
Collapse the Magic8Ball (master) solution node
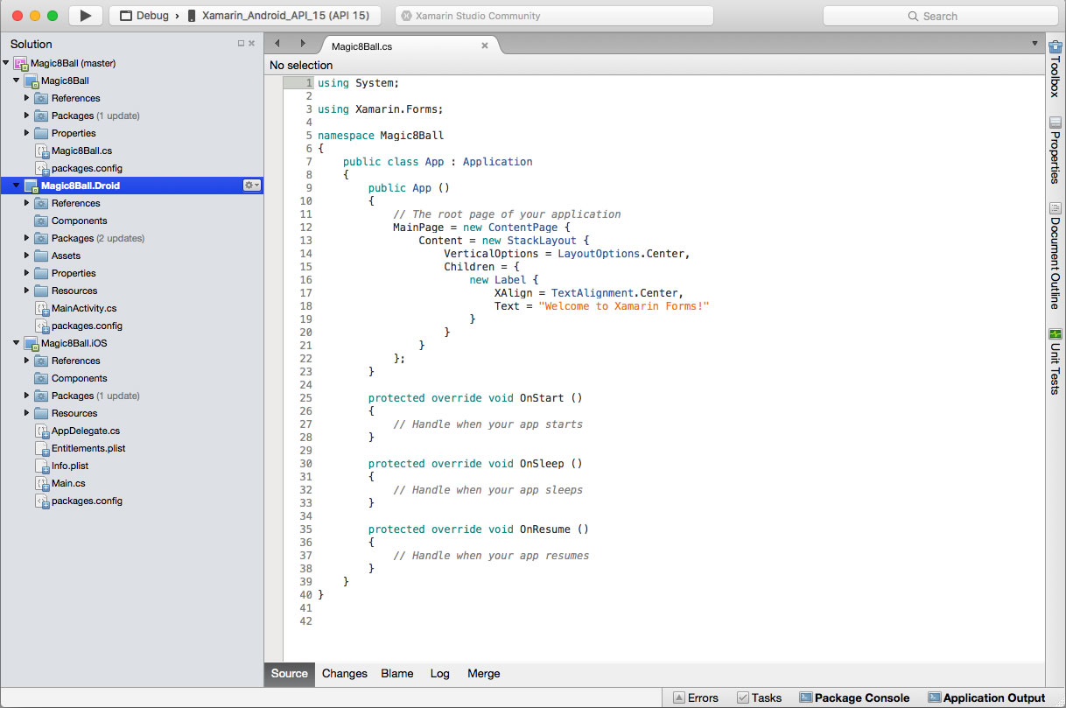pyautogui.click(x=6, y=63)
